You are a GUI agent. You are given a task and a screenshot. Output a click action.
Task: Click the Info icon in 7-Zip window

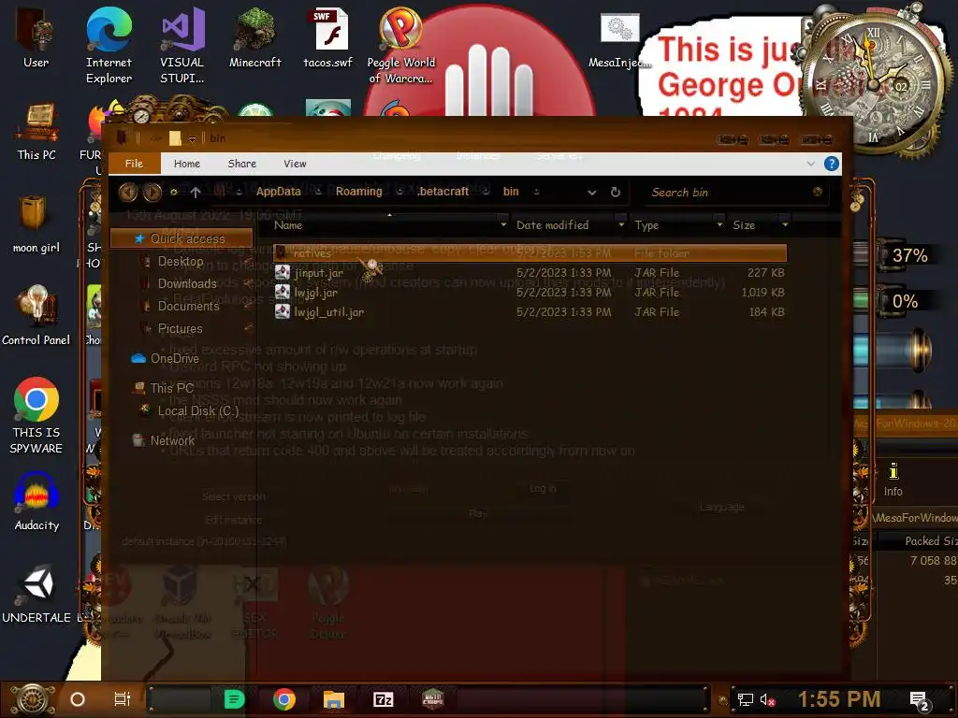pos(893,480)
